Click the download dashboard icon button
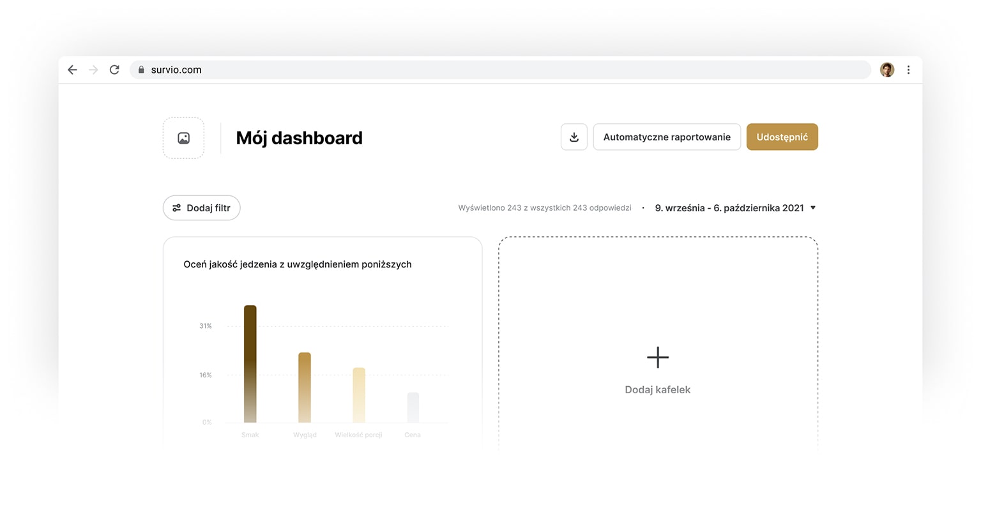This screenshot has height=505, width=981. (574, 137)
